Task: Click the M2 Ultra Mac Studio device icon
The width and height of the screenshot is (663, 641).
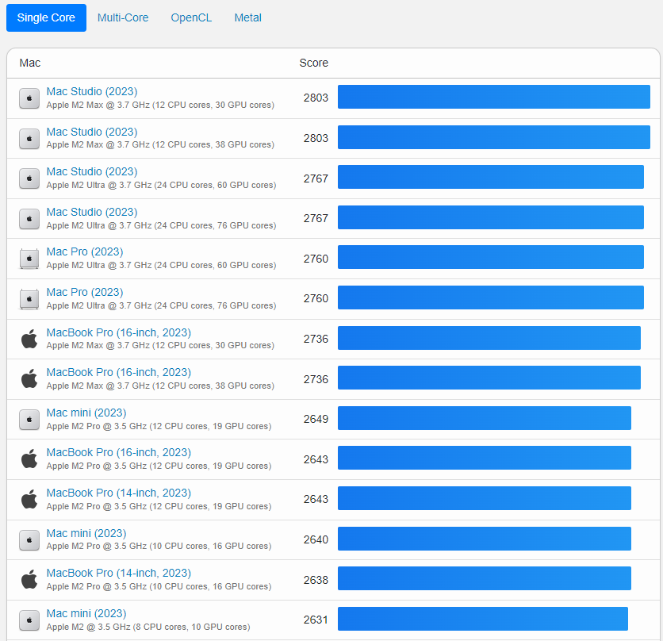Action: coord(29,178)
